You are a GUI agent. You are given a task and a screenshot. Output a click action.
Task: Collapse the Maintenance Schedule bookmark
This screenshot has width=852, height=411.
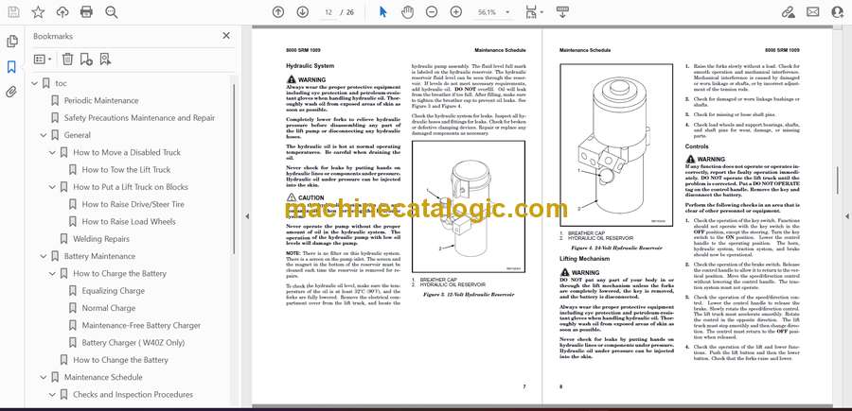(44, 377)
